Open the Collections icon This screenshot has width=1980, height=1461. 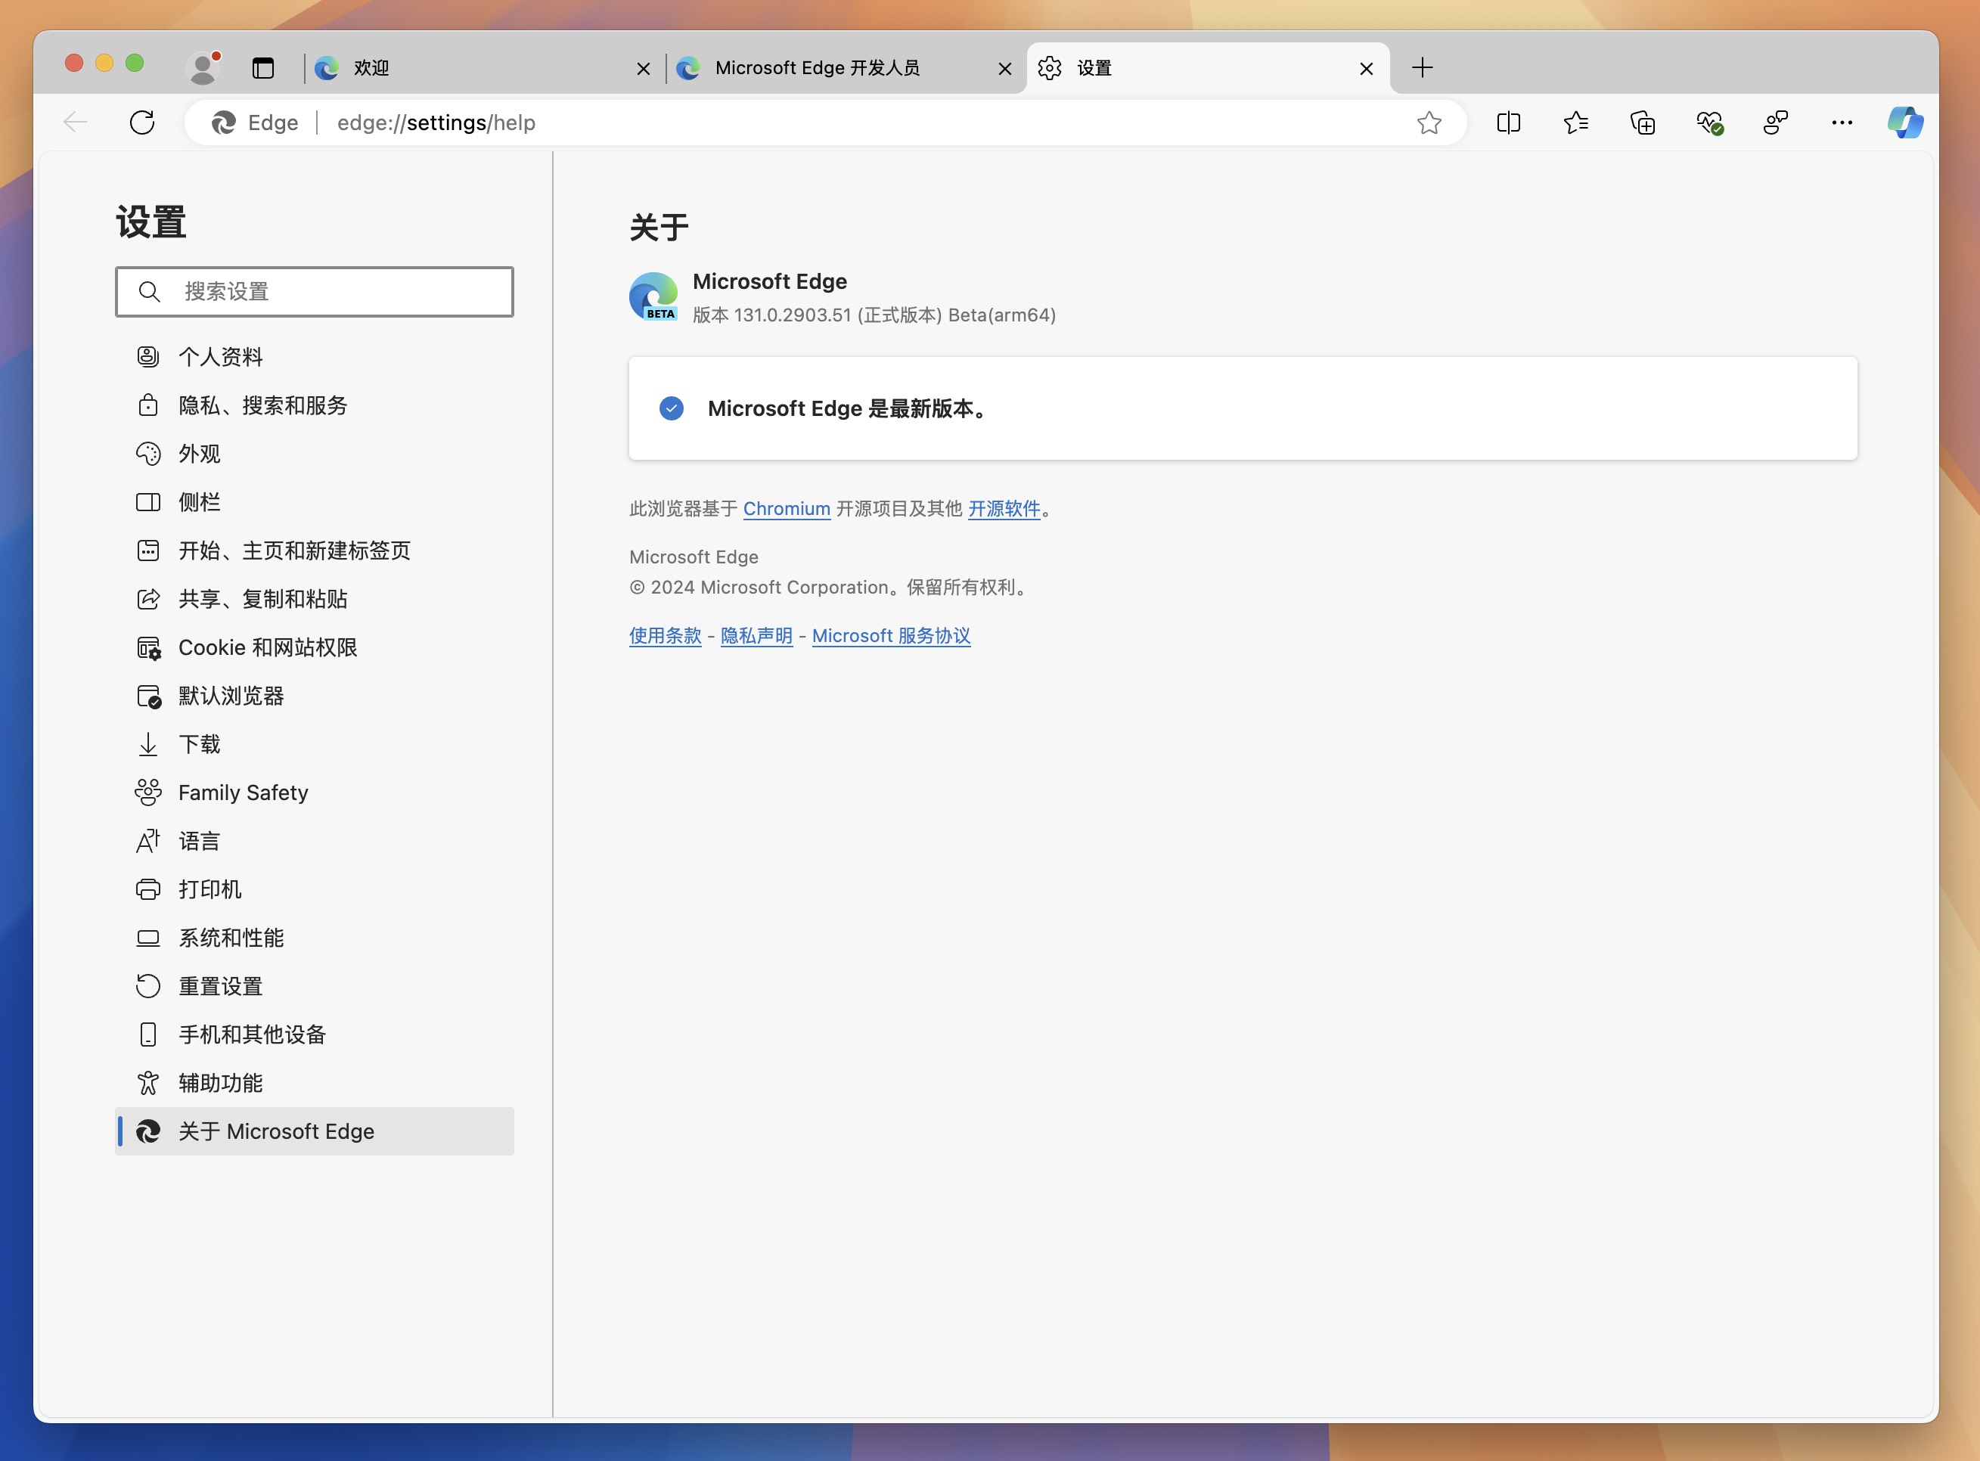1642,122
